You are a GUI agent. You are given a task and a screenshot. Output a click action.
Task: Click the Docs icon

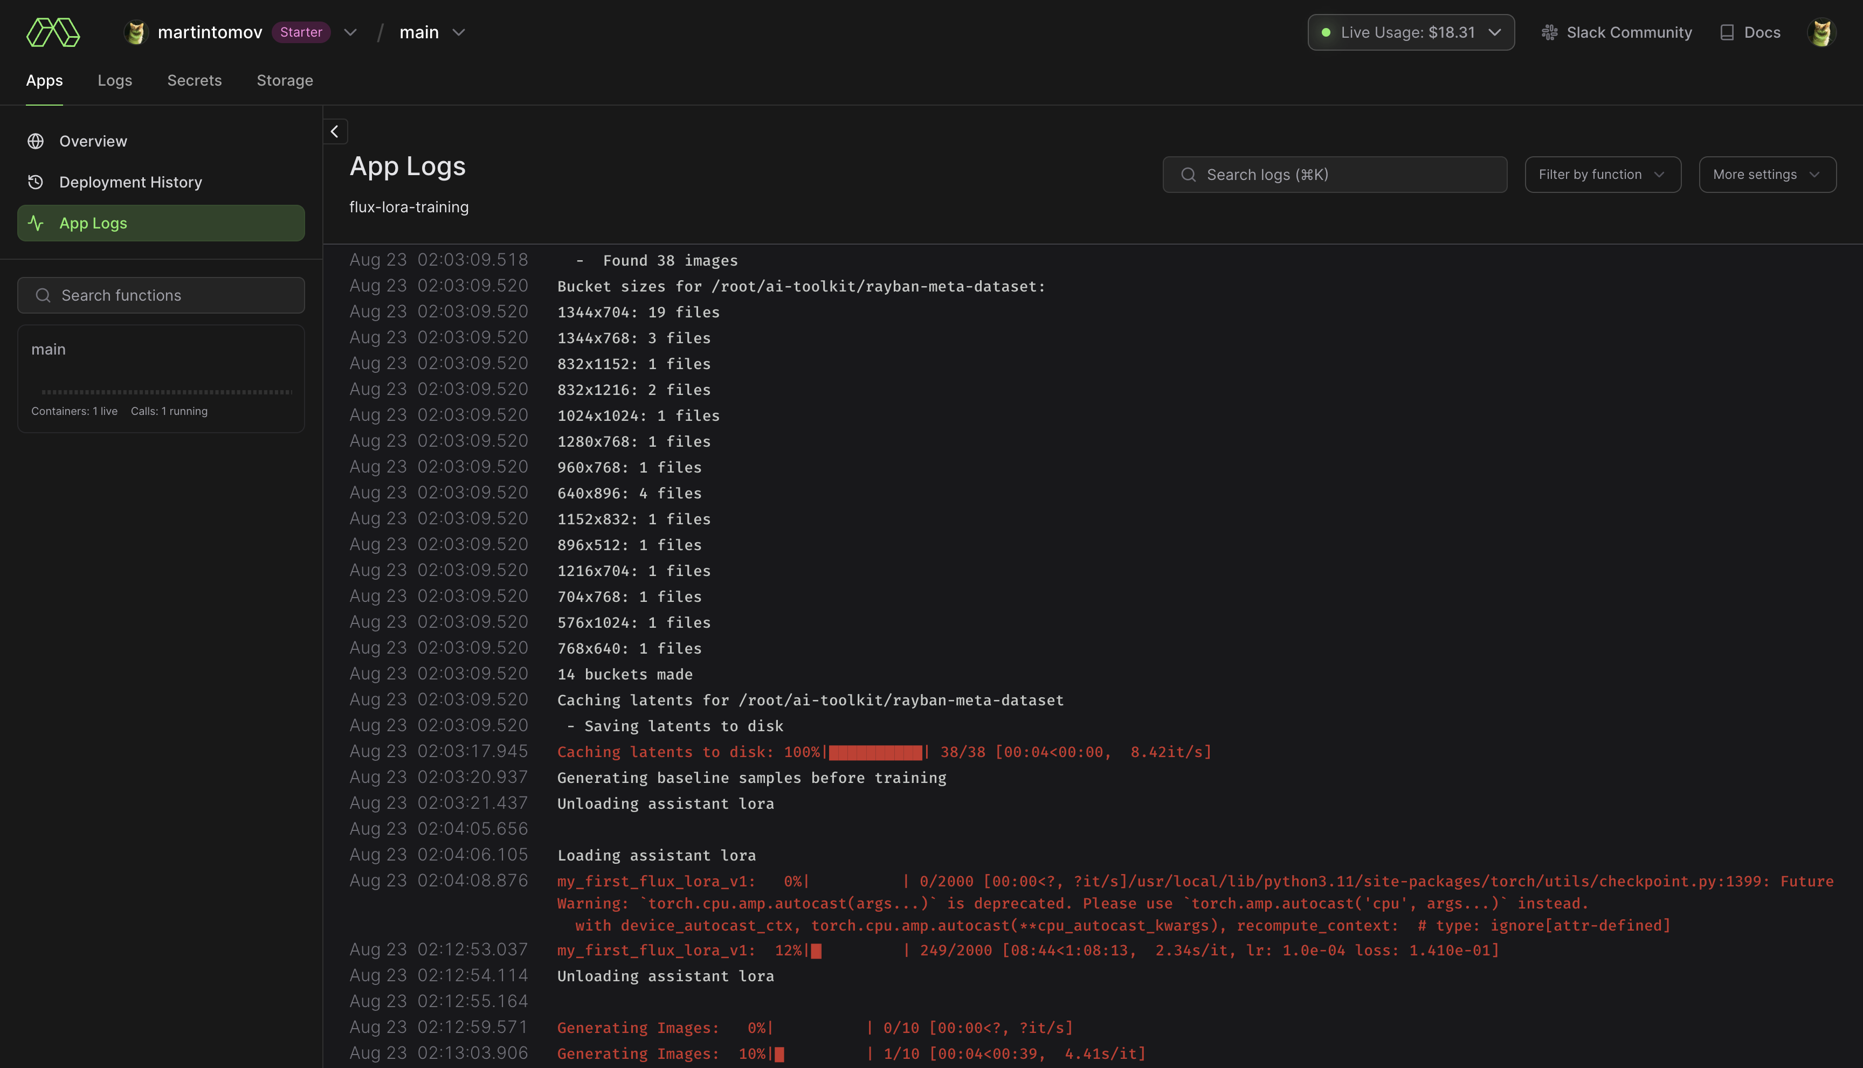pyautogui.click(x=1726, y=32)
